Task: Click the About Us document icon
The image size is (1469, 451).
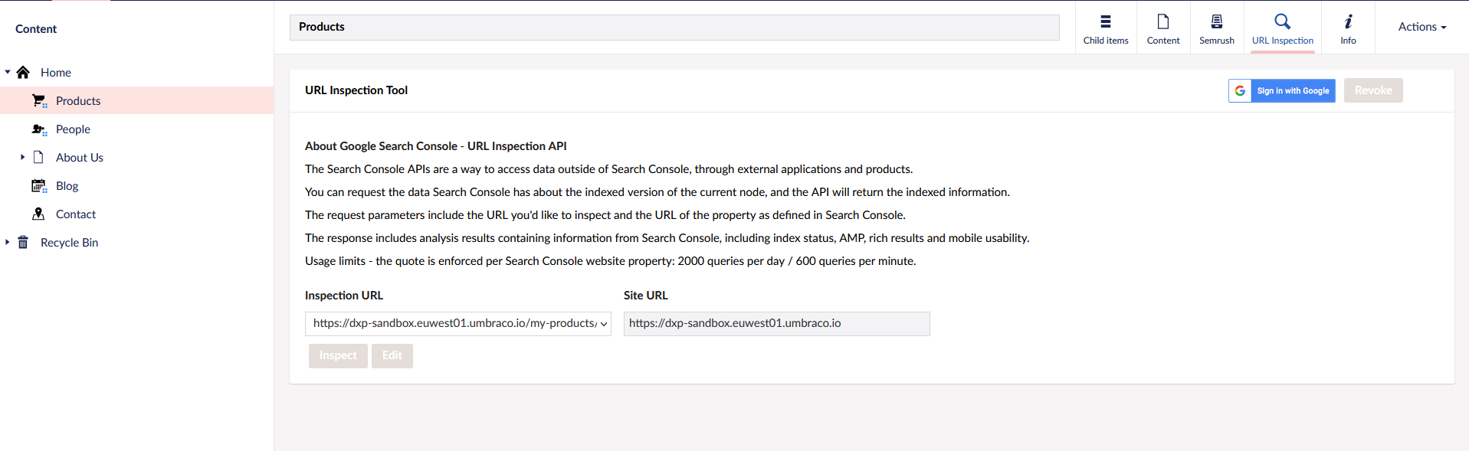Action: [x=38, y=157]
